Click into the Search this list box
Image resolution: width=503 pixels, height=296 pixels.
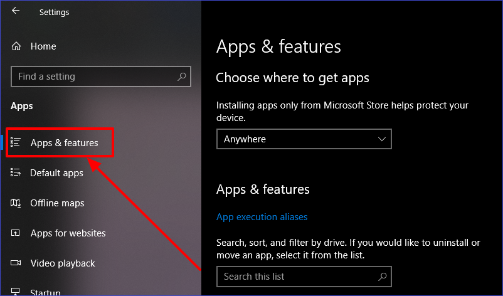click(x=304, y=277)
